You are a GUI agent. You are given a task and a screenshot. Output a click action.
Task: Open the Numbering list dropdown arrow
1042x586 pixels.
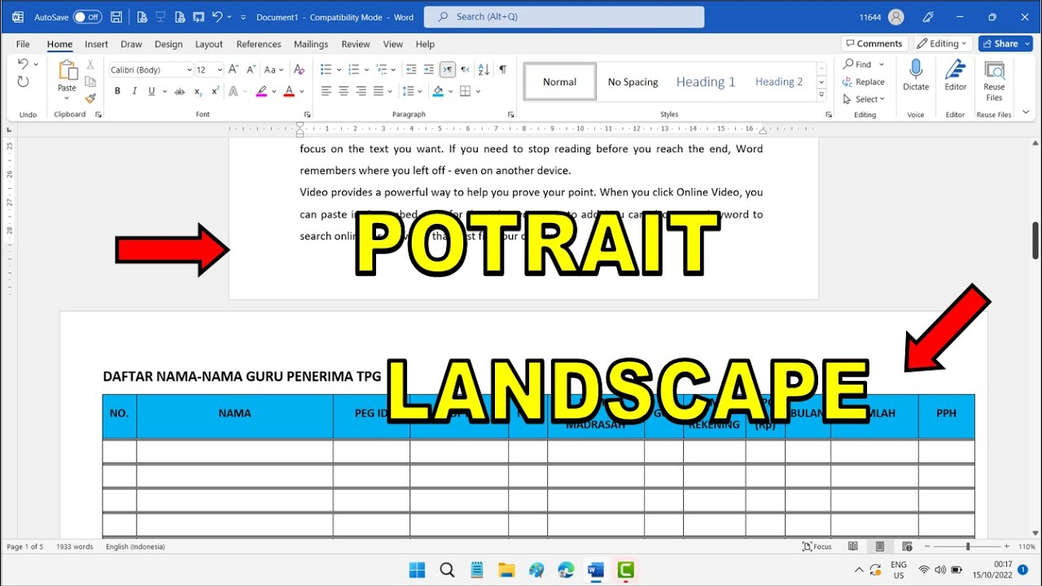[x=366, y=70]
